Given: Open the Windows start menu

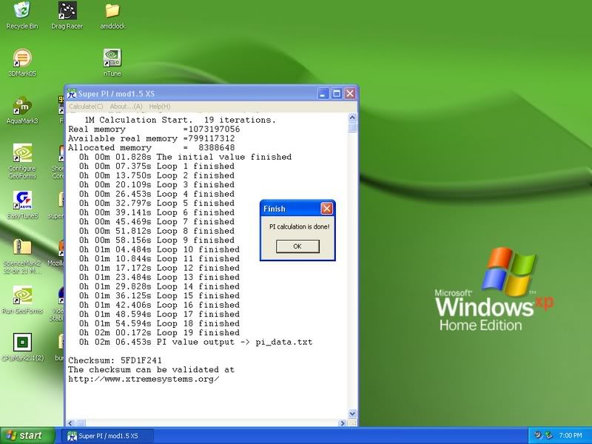Looking at the screenshot, I should [27, 436].
